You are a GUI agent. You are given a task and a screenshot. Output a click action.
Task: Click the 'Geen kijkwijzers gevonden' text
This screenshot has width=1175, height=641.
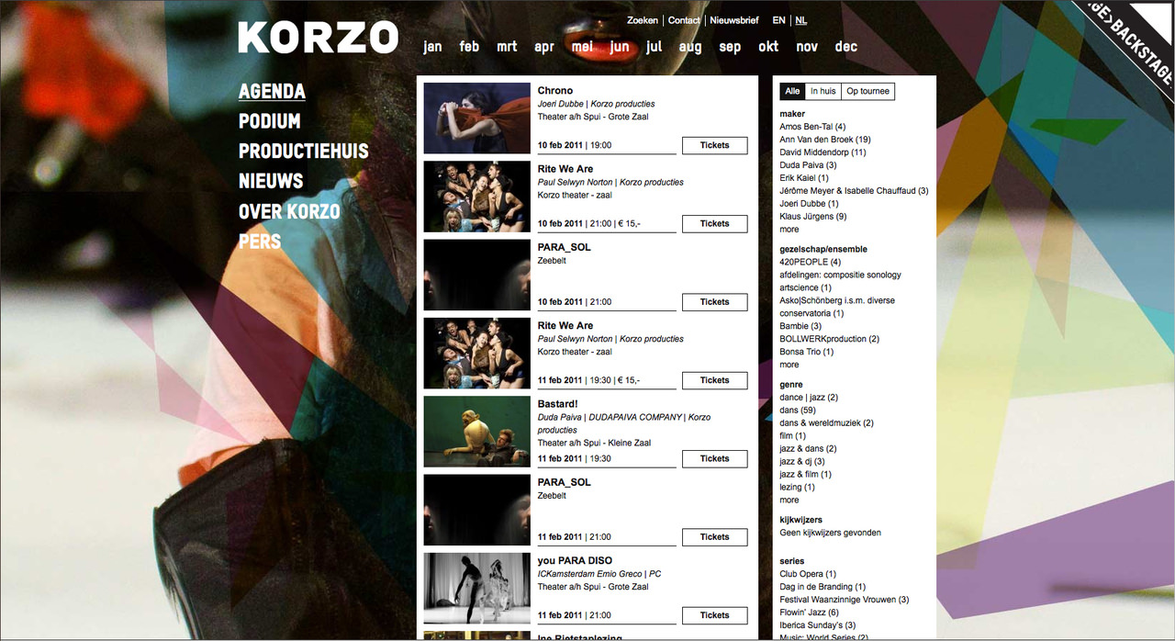coord(831,534)
